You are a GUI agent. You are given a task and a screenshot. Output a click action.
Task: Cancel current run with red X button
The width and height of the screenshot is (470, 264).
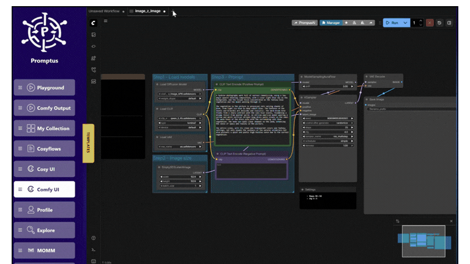(x=430, y=23)
